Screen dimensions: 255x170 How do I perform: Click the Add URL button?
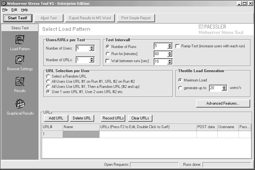(56, 118)
